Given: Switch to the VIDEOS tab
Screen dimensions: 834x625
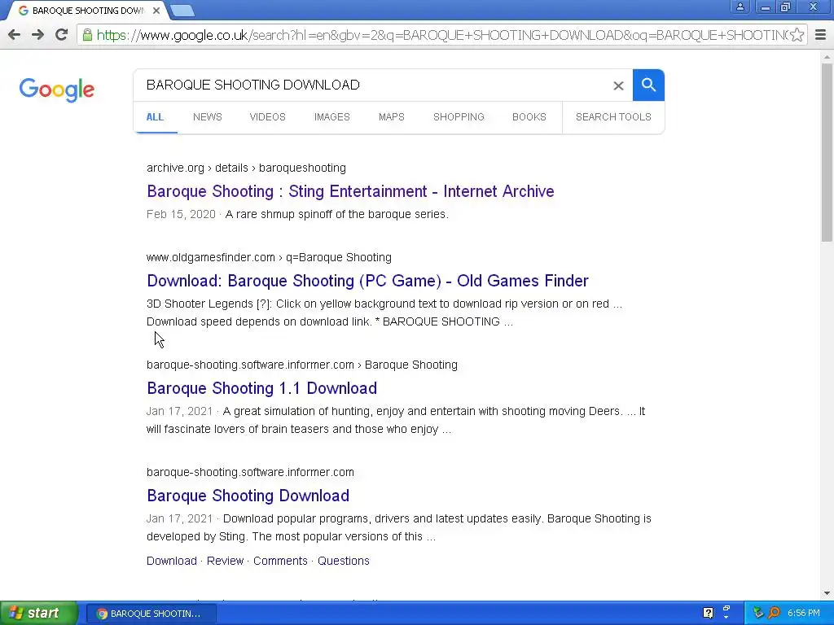Looking at the screenshot, I should (267, 117).
